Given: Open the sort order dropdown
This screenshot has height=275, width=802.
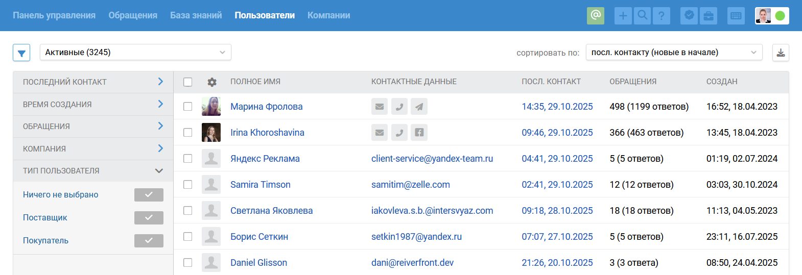Looking at the screenshot, I should coord(674,52).
